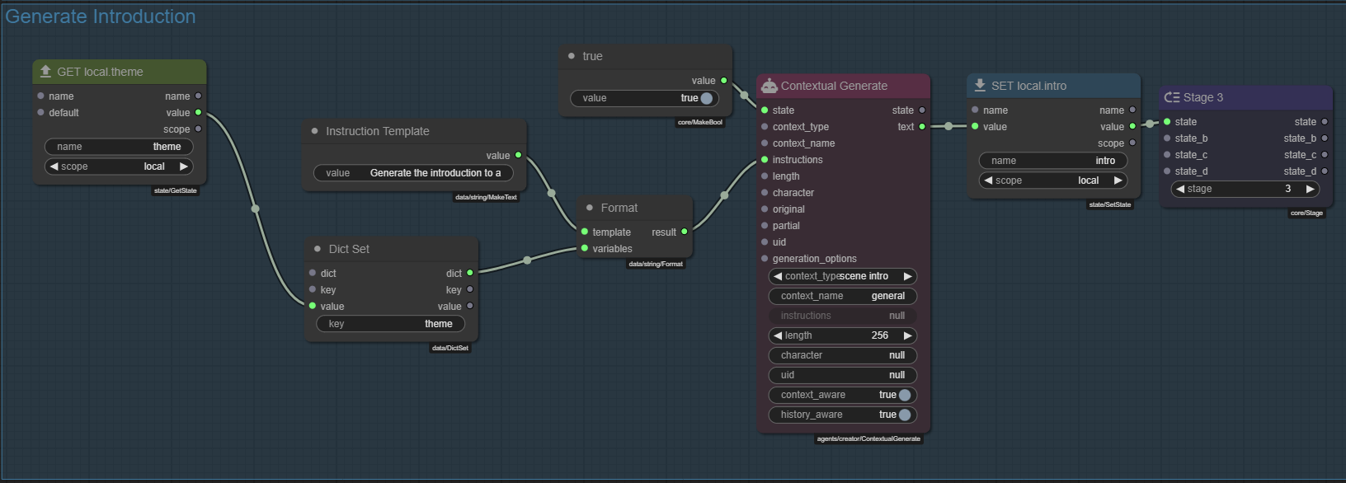Image resolution: width=1346 pixels, height=483 pixels.
Task: Click the state/SetState type label
Action: 1110,204
